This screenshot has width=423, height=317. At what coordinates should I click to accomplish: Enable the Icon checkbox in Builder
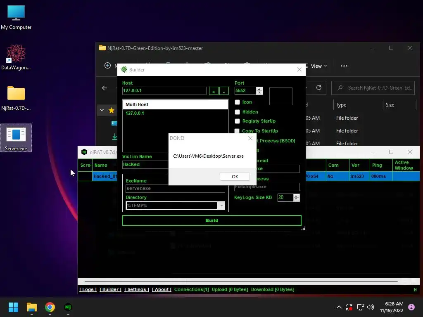click(x=238, y=102)
